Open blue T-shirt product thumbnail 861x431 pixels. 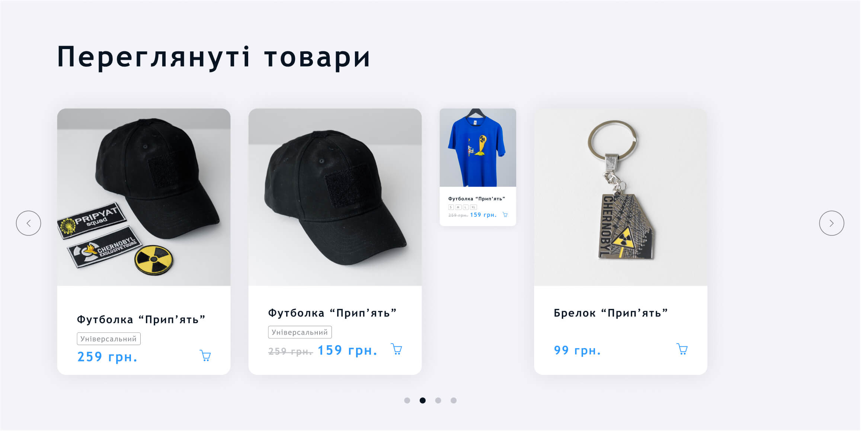pyautogui.click(x=478, y=148)
